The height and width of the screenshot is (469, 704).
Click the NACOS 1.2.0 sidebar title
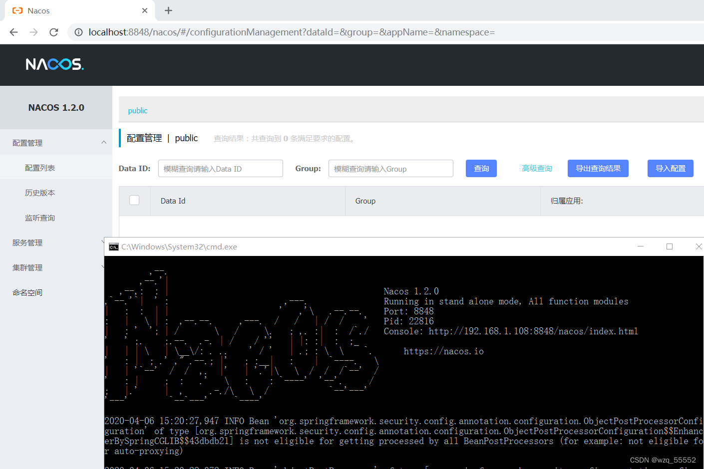click(x=56, y=108)
